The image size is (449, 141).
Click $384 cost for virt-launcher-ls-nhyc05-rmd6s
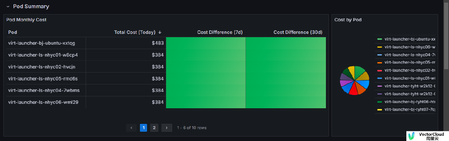point(126,78)
